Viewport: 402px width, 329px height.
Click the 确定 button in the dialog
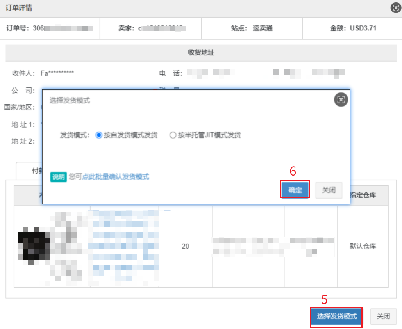[x=295, y=190]
